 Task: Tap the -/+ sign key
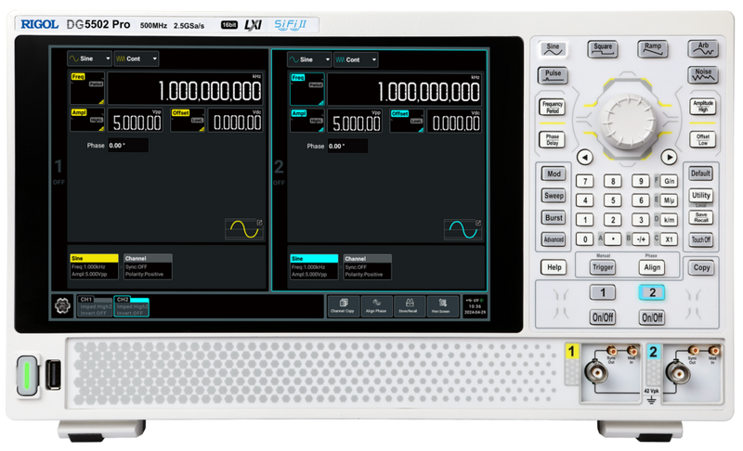point(641,239)
